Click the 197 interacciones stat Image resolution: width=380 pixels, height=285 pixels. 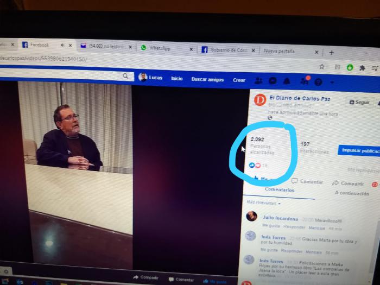point(314,148)
